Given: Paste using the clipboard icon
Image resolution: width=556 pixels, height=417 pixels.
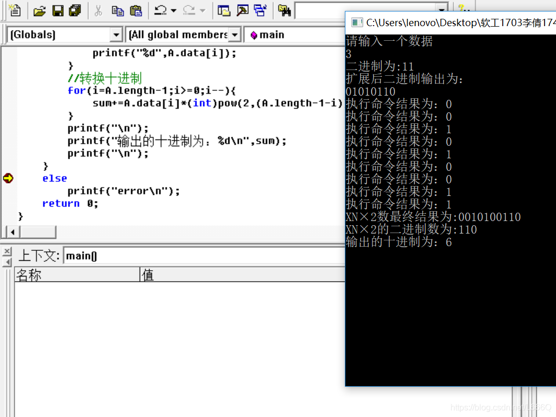Looking at the screenshot, I should click(x=136, y=11).
